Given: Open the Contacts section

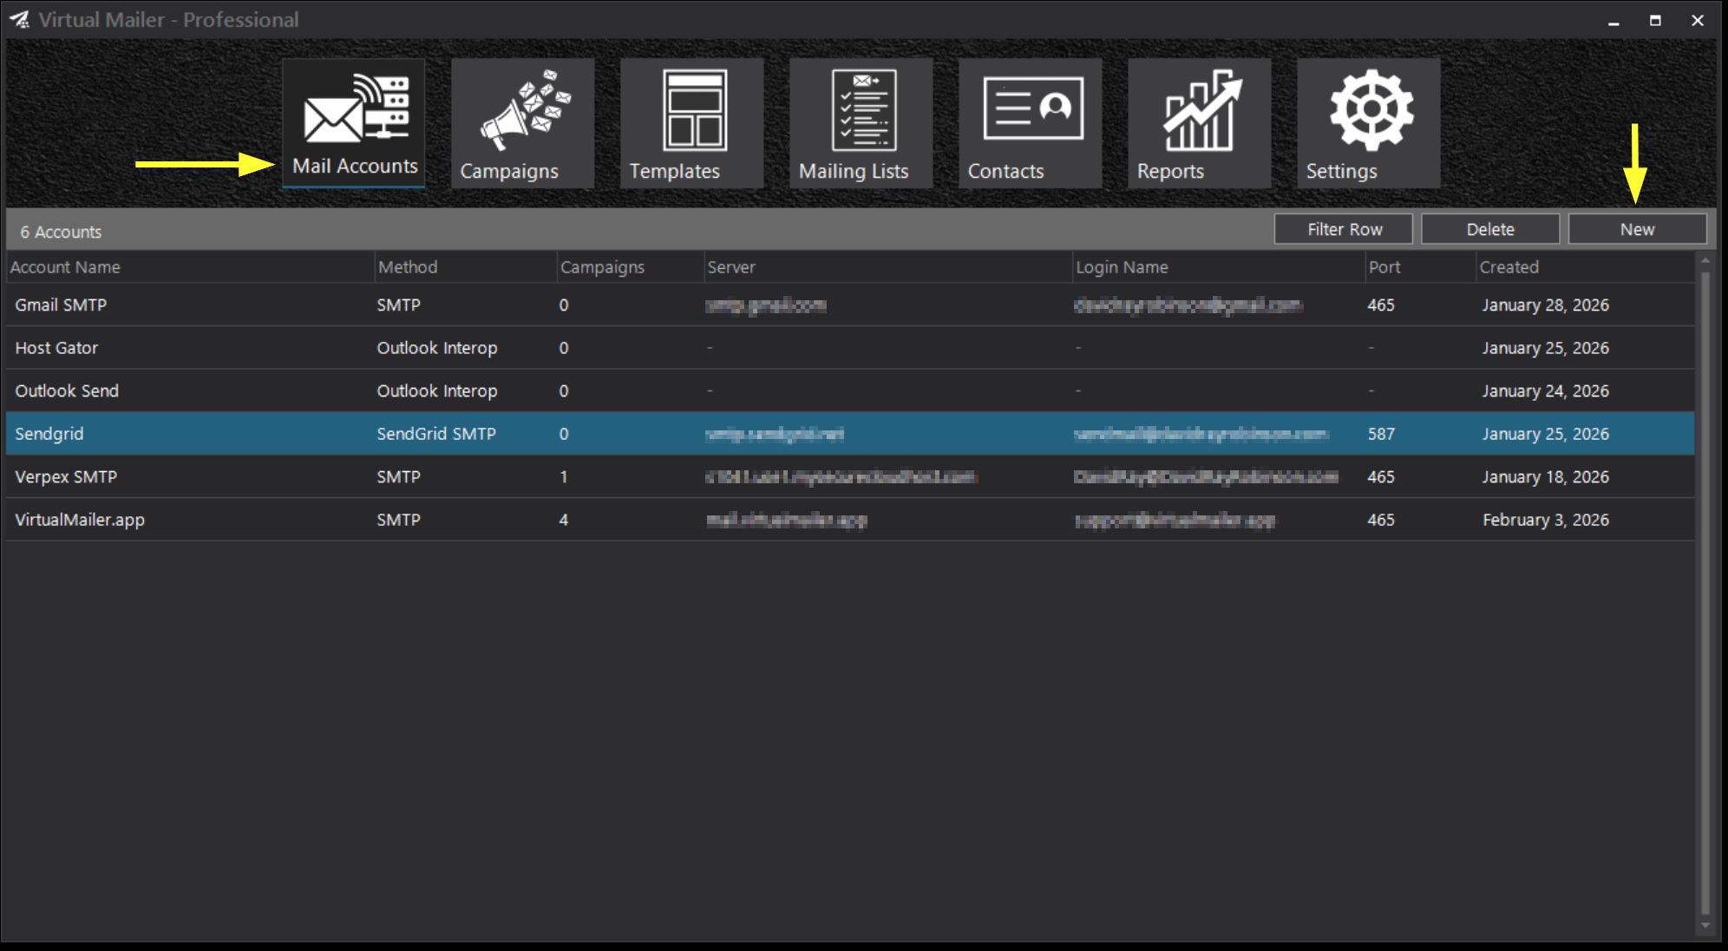Looking at the screenshot, I should pos(1030,123).
